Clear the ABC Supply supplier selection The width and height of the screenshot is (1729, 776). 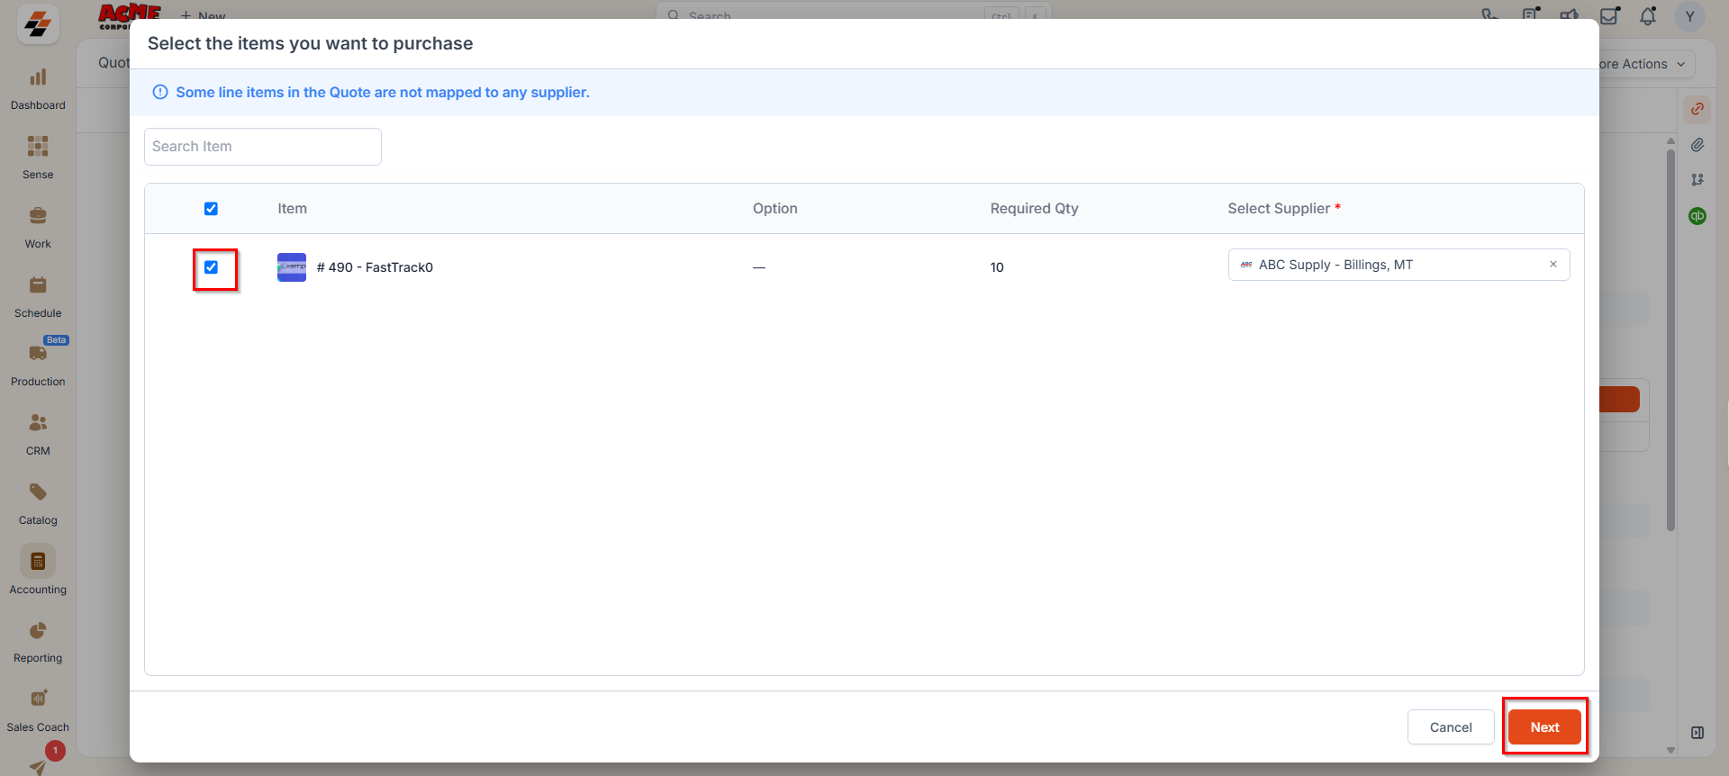(x=1553, y=265)
